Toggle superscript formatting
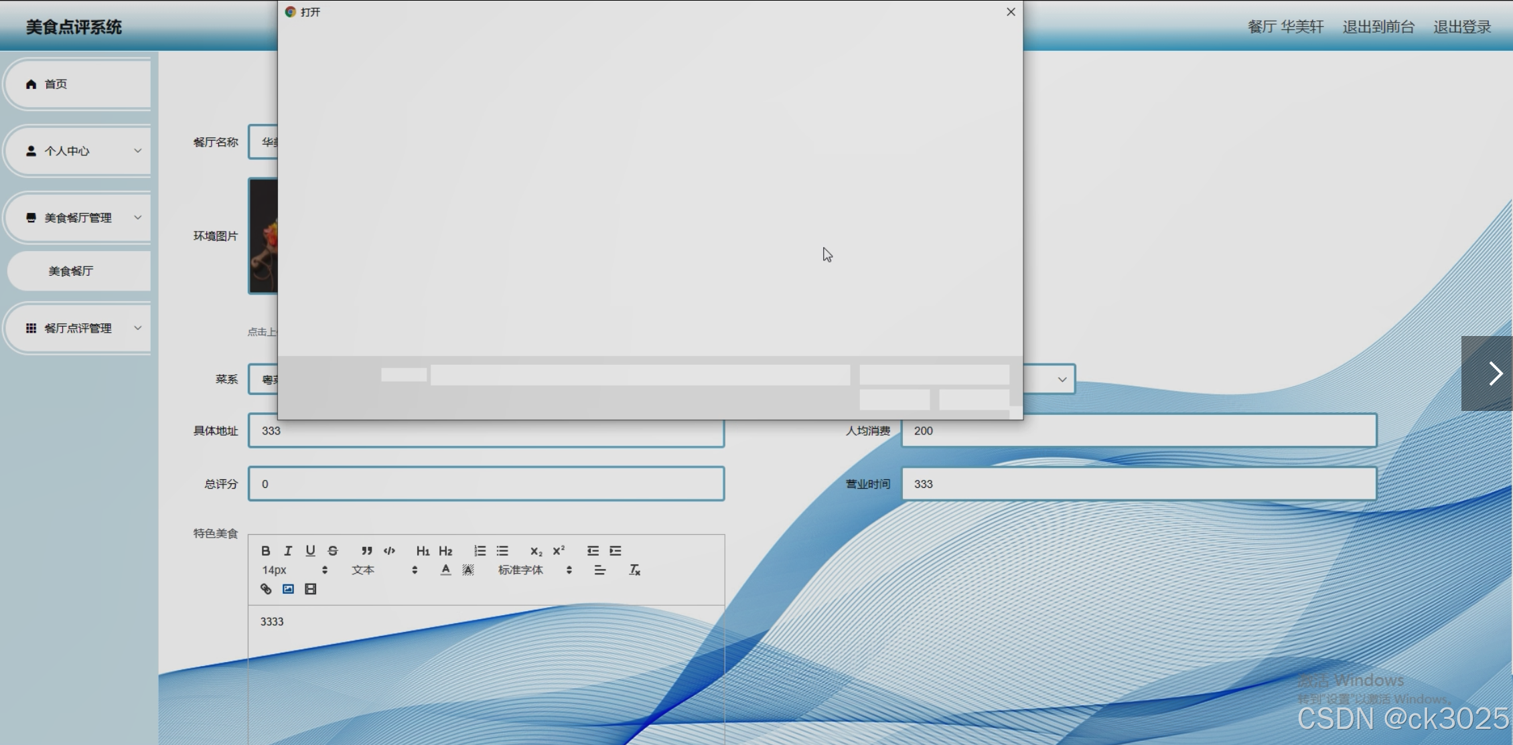Viewport: 1513px width, 745px height. 559,551
